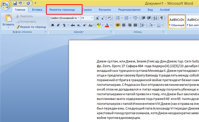Open the Calibri font name dropdown
Viewport: 199px width, 122px height.
point(78,18)
